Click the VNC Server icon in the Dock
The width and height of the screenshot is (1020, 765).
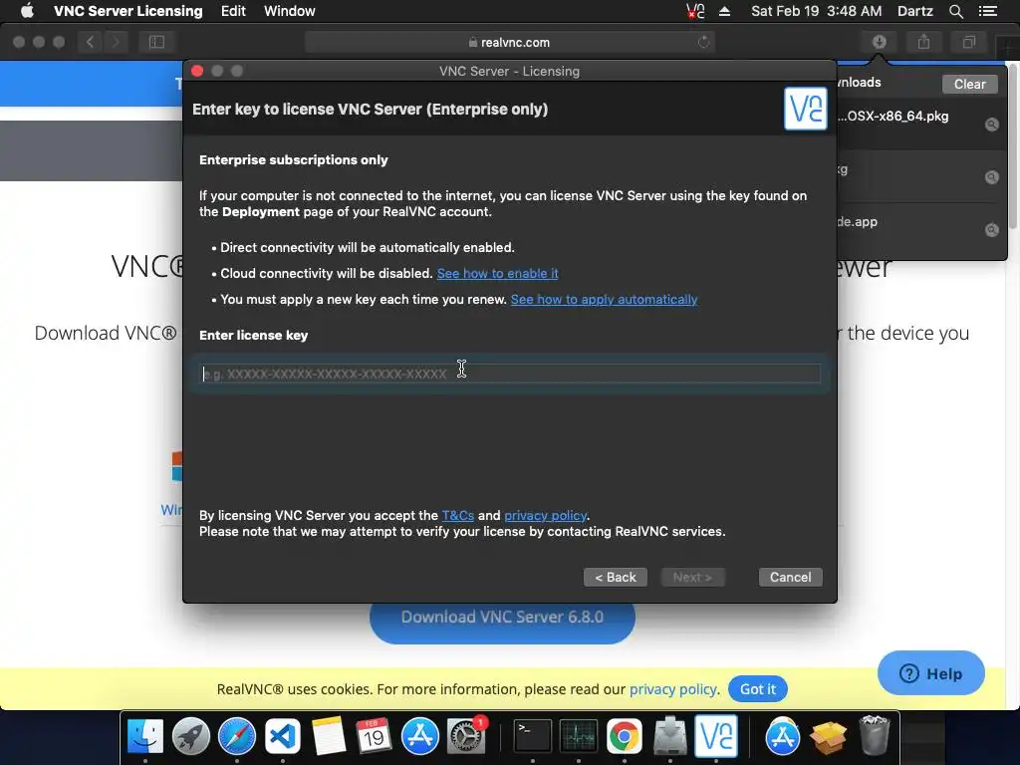coord(716,736)
